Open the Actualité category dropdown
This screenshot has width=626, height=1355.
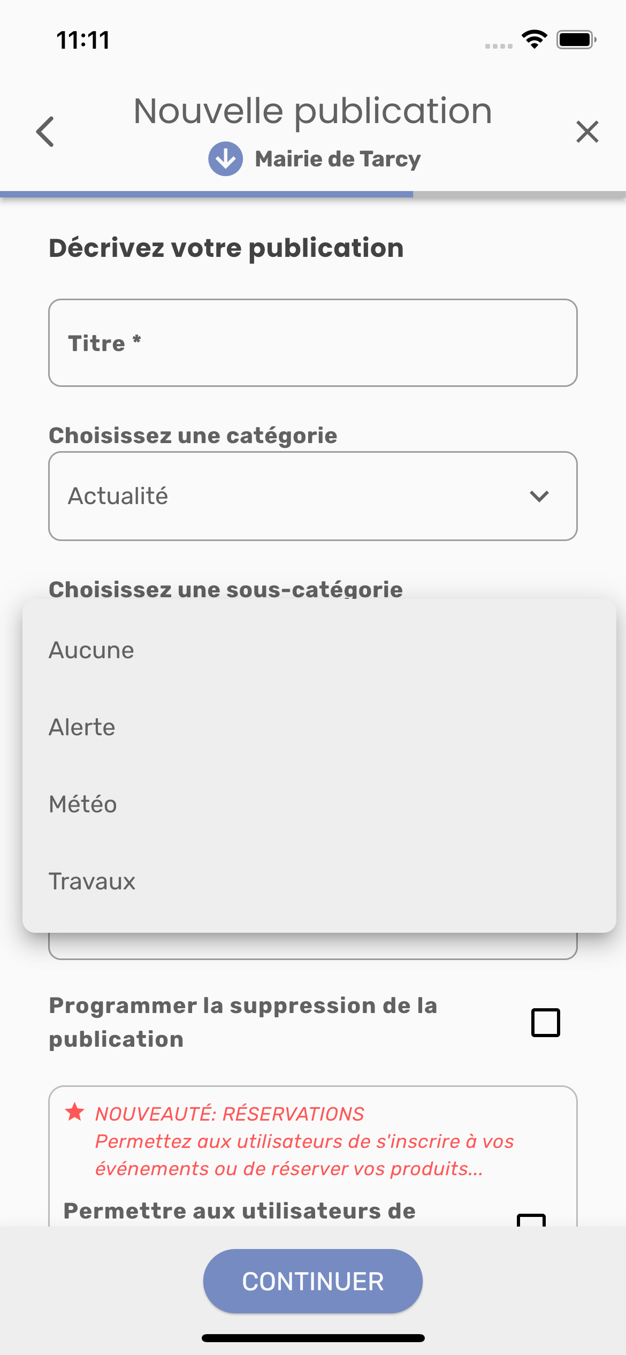coord(312,496)
